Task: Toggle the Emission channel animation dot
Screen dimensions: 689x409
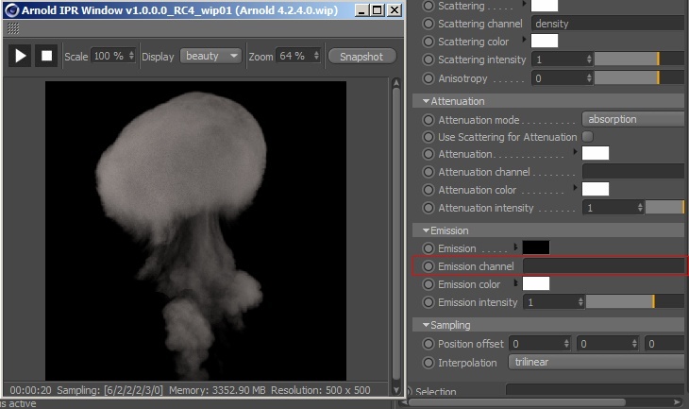Action: tap(428, 266)
